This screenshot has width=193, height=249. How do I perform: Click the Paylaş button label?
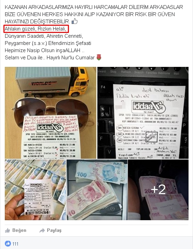click(x=54, y=230)
